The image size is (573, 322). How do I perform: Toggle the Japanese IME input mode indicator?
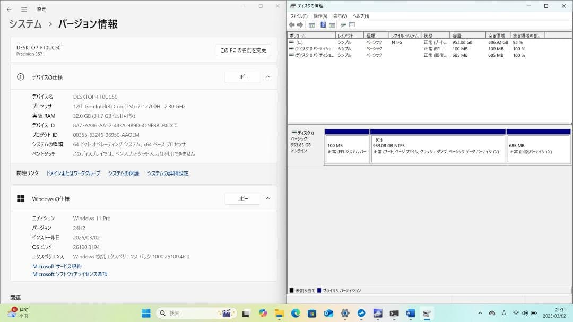tap(505, 313)
